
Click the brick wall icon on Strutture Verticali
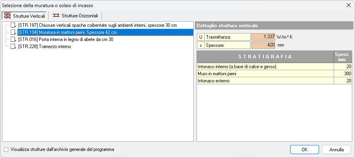pyautogui.click(x=8, y=15)
